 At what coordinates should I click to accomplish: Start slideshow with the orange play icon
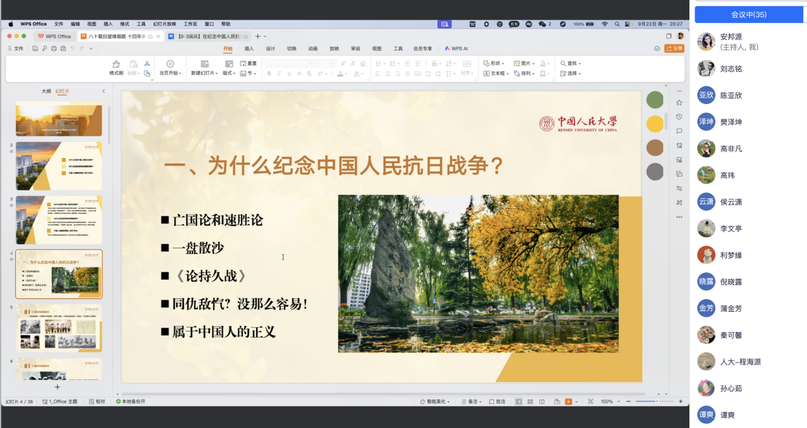[568, 401]
